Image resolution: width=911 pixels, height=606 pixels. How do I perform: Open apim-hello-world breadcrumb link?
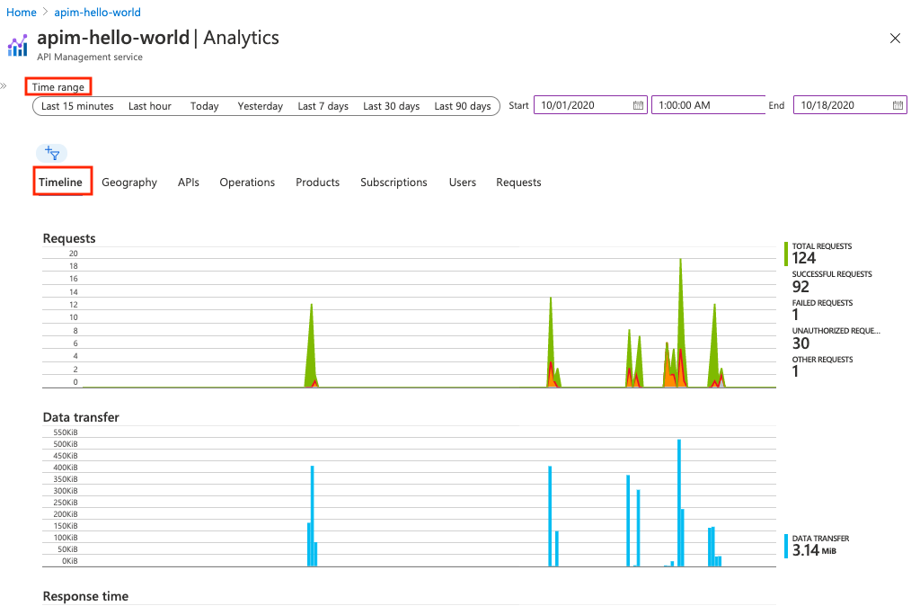click(98, 13)
